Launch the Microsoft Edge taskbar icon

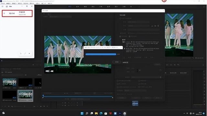[x=101, y=113]
